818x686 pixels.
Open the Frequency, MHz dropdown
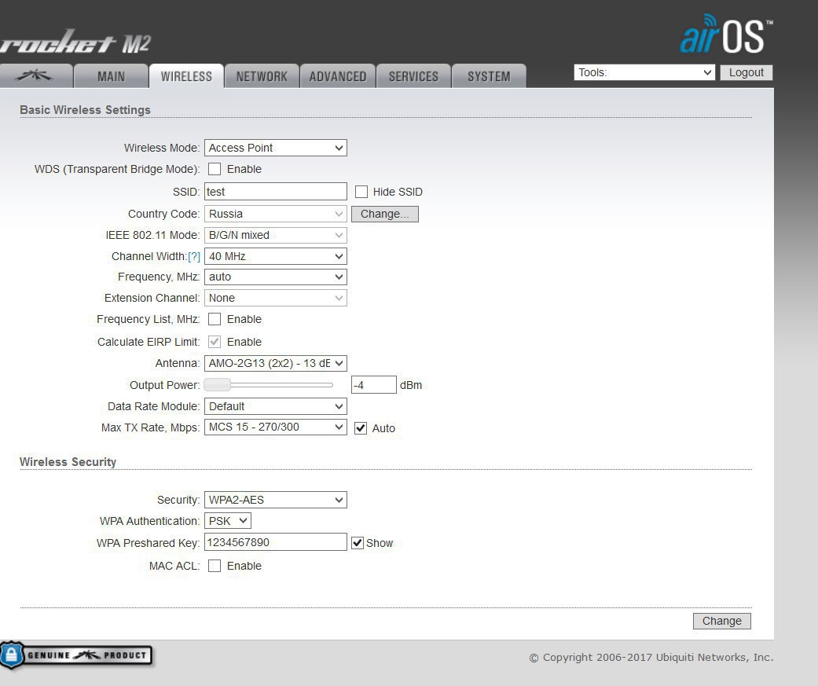coord(276,277)
